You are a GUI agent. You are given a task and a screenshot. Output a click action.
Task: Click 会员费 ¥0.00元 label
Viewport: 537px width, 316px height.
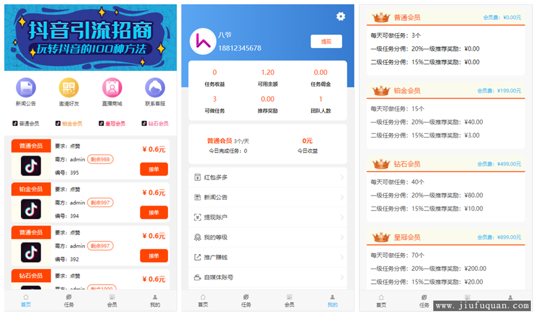(x=502, y=17)
